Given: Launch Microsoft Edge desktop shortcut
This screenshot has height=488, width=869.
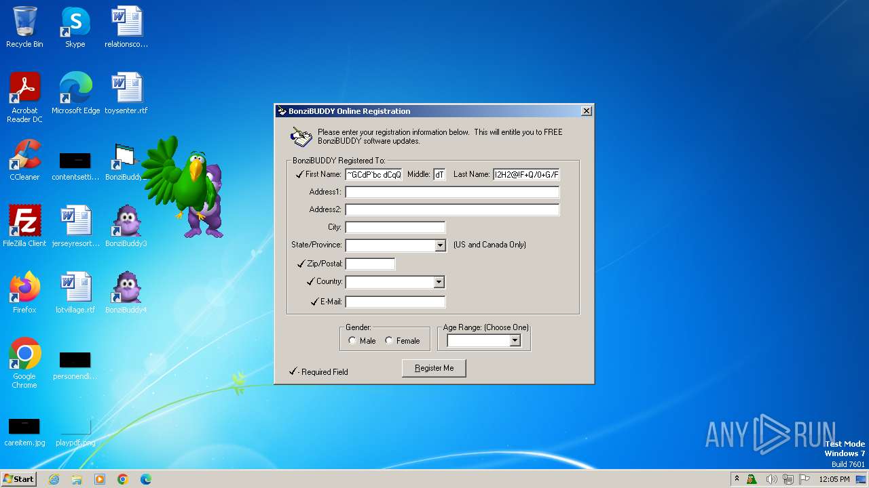Looking at the screenshot, I should click(x=75, y=93).
